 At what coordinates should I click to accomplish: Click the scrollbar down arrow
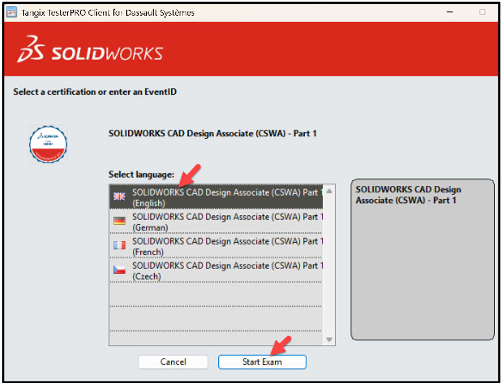(x=330, y=339)
